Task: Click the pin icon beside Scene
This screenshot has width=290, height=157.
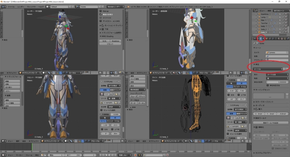Action: pyautogui.click(x=254, y=43)
